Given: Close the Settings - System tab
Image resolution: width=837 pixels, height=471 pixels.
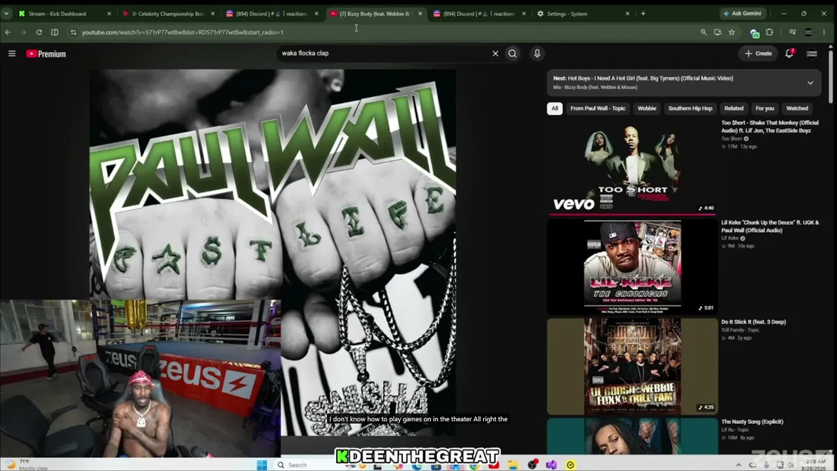Looking at the screenshot, I should click(628, 14).
